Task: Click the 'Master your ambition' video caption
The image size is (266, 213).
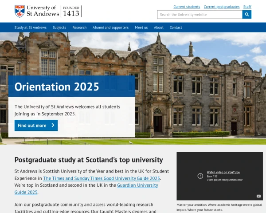Action: click(219, 207)
